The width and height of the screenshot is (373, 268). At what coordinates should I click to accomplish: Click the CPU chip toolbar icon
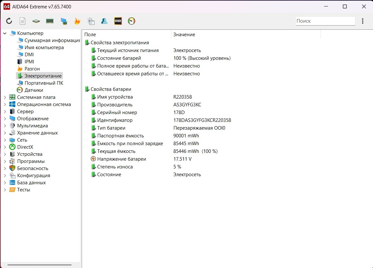36,21
